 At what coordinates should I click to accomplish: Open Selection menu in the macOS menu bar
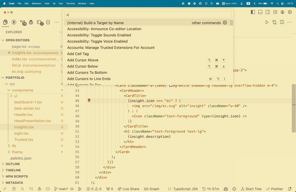(37, 3)
